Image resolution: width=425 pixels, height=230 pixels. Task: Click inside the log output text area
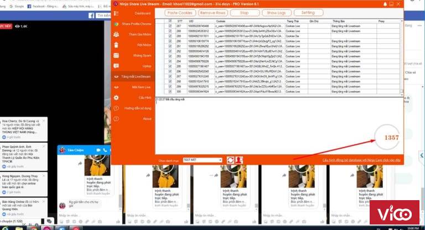tap(279, 126)
